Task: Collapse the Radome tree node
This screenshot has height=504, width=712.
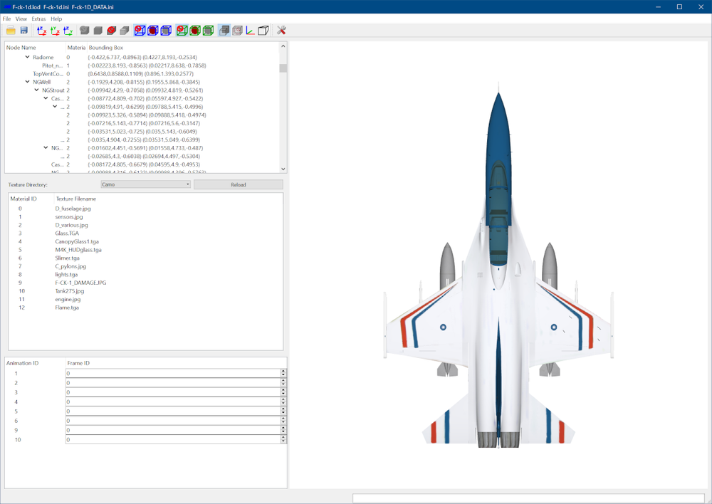Action: click(27, 57)
